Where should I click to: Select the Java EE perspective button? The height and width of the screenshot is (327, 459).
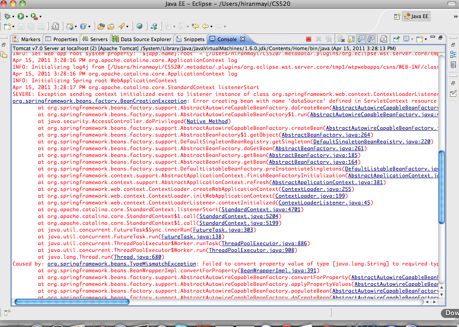[416, 16]
